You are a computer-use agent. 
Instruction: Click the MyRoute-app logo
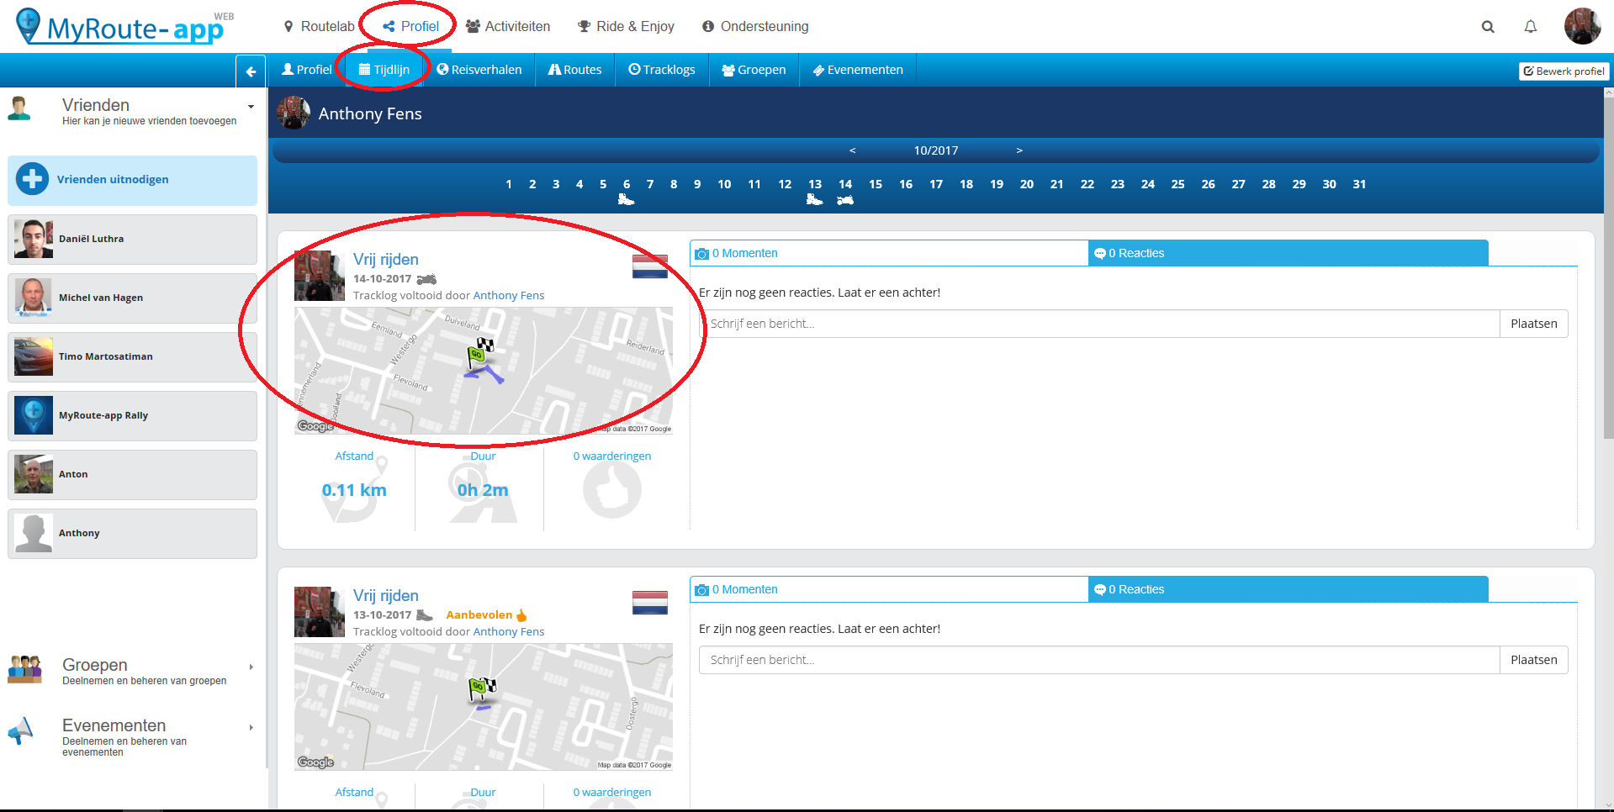tap(124, 27)
